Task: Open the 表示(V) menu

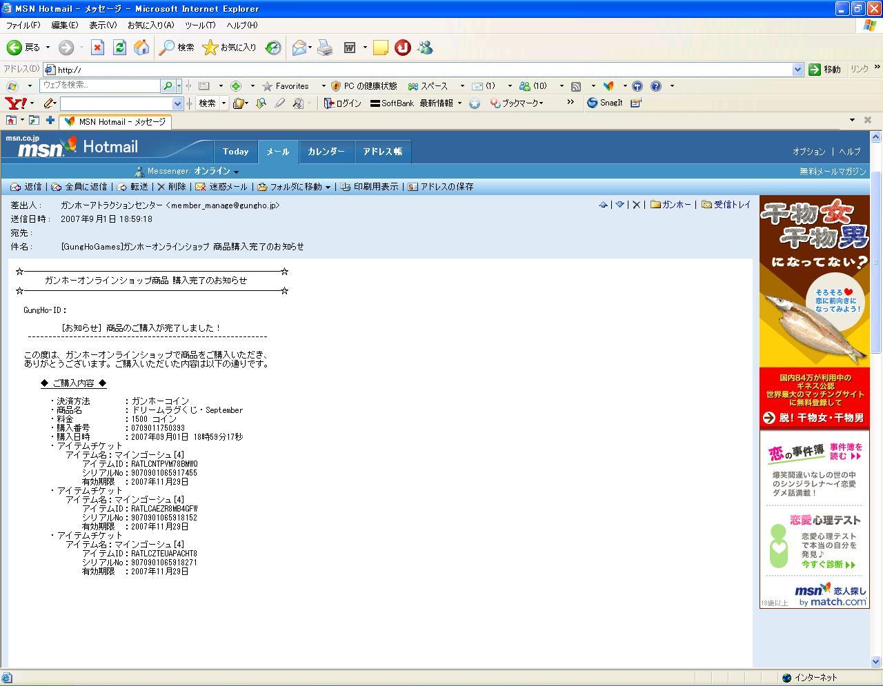Action: point(103,26)
